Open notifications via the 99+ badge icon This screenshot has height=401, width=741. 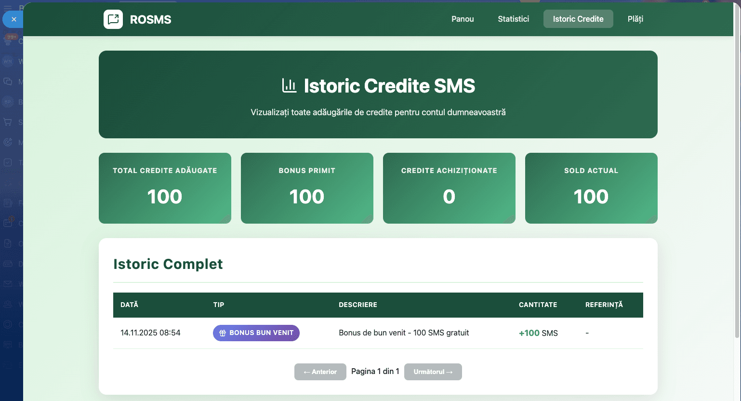pos(12,37)
